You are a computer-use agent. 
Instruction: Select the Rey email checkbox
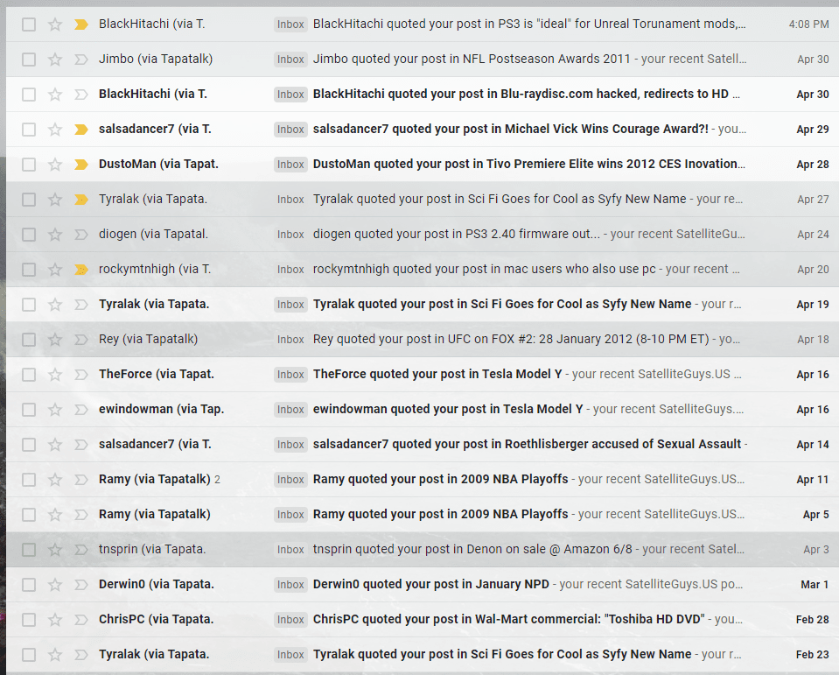click(x=29, y=340)
